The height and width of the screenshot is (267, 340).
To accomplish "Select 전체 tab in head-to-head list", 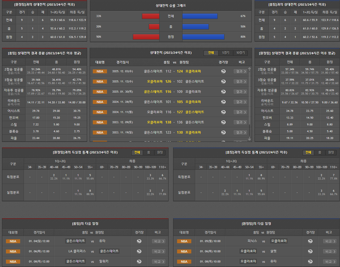I will (x=211, y=53).
